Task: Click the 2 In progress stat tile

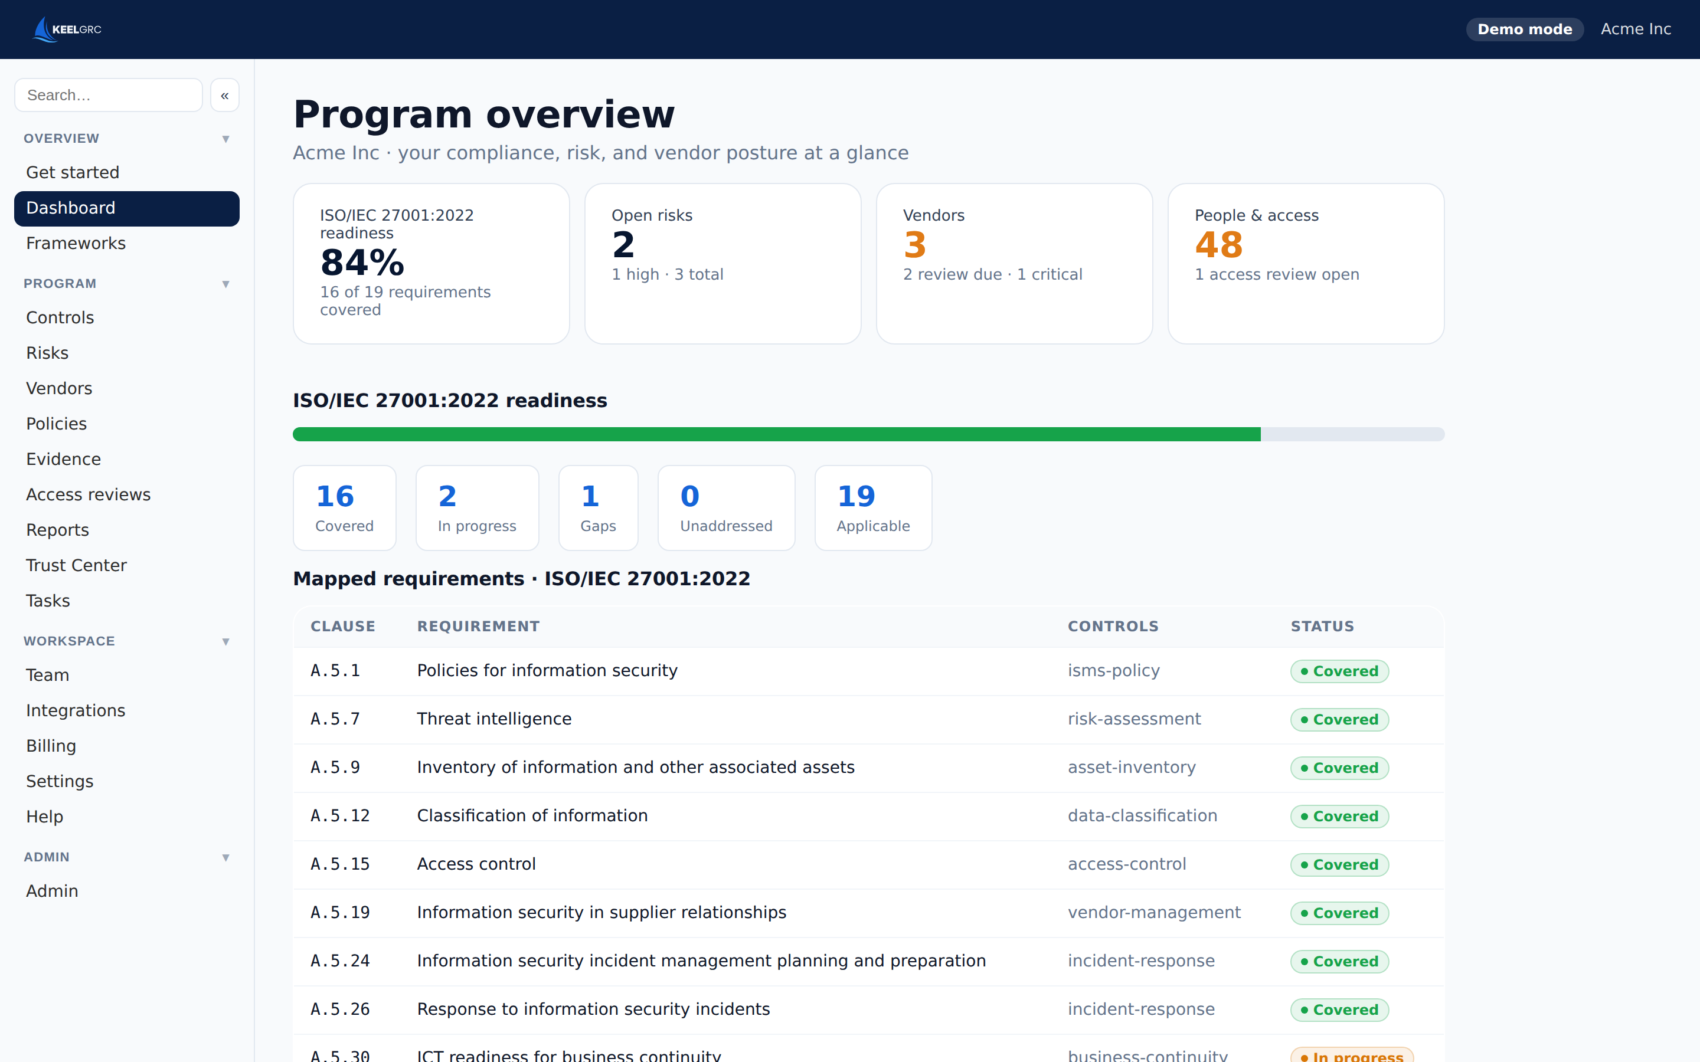Action: coord(477,508)
